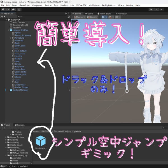Open the VRLabs menu

click(121, 5)
